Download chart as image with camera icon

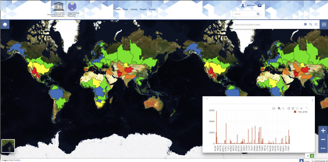274,108
